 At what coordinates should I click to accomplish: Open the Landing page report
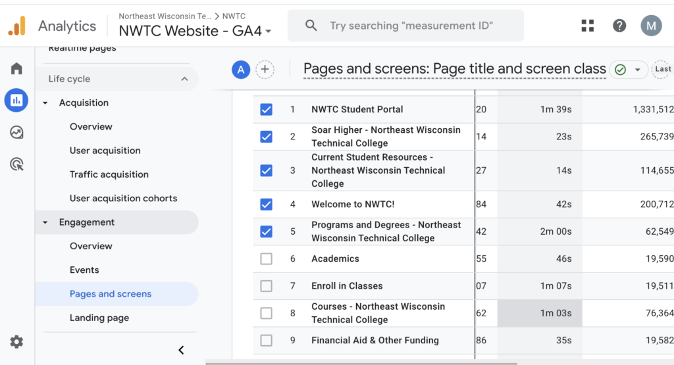click(99, 318)
